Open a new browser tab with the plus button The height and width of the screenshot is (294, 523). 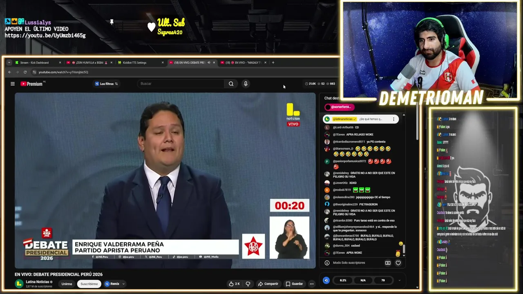tap(273, 62)
